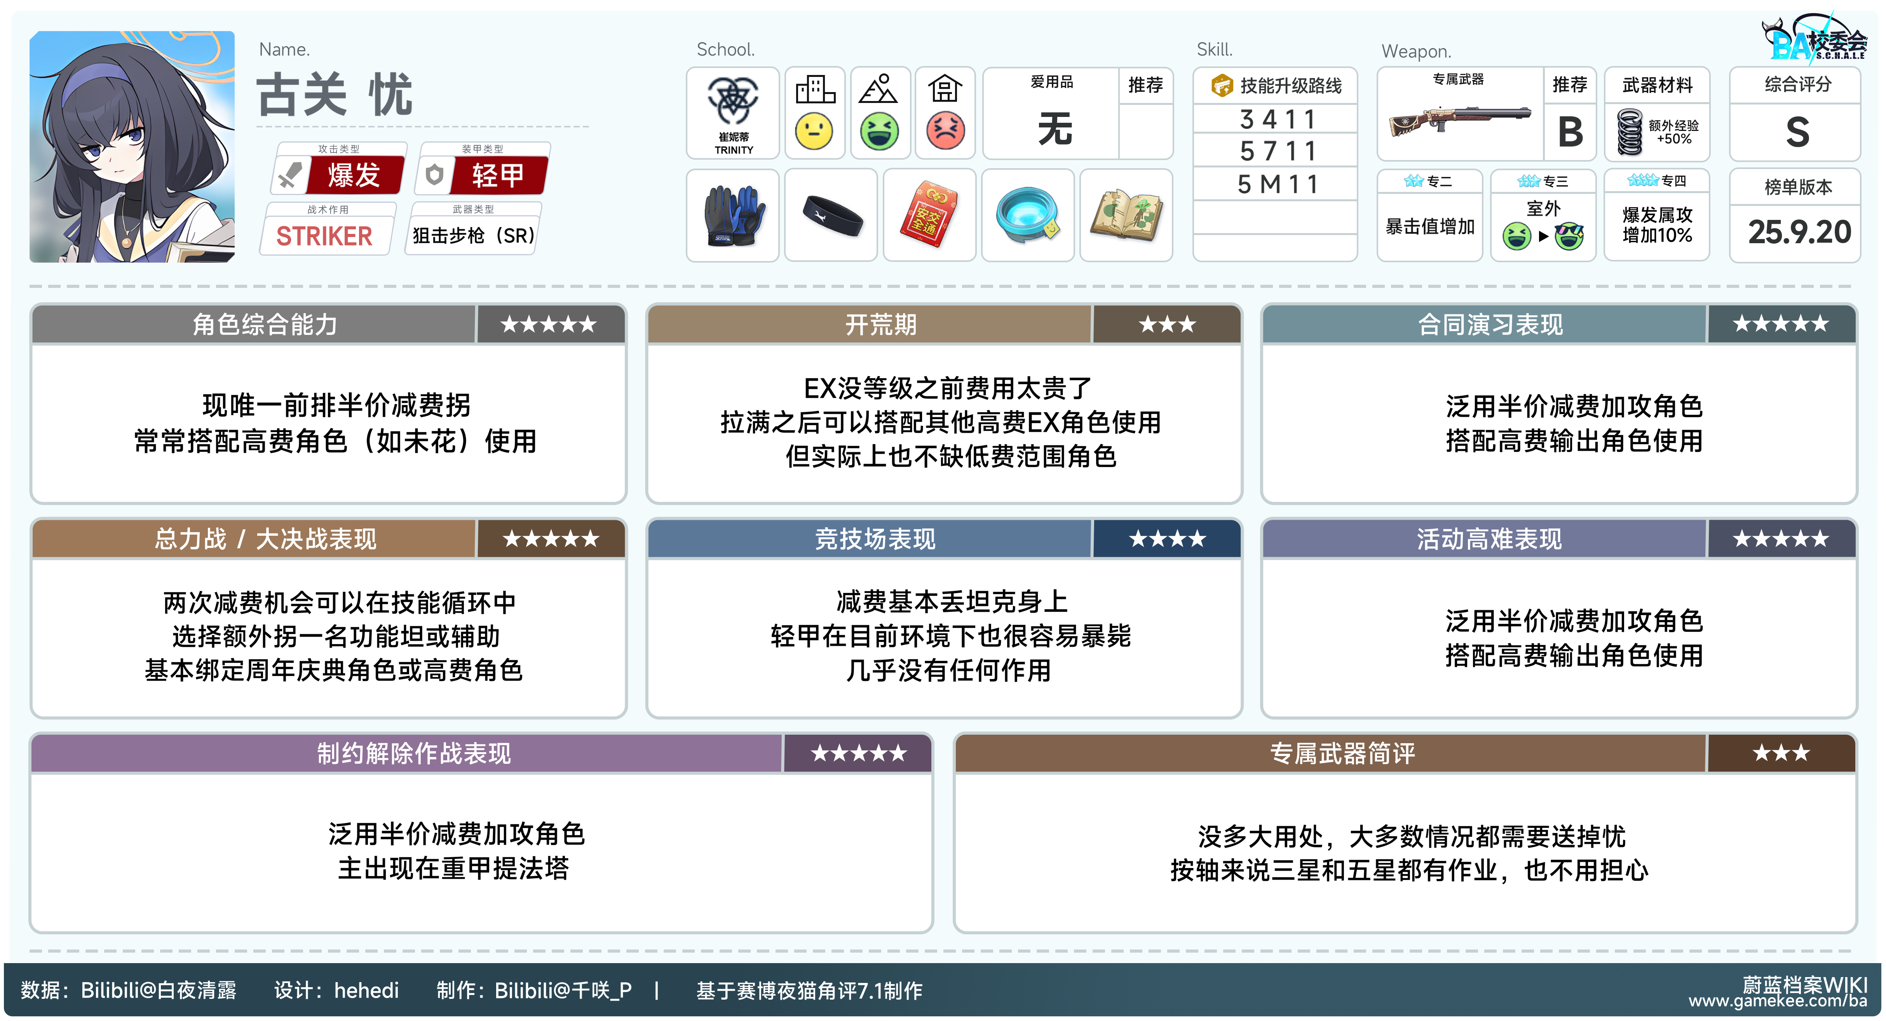This screenshot has width=1886, height=1021.
Task: Open the character portrait thumbnail
Action: (132, 146)
